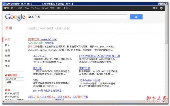Select 简体中文网页 filter option

pos(12,97)
